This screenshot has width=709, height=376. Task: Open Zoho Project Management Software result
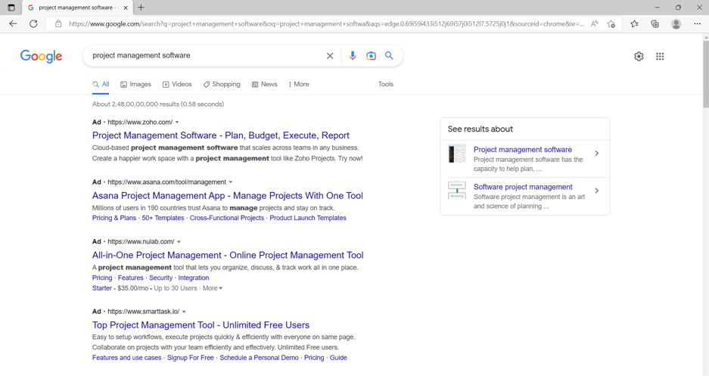tap(221, 135)
